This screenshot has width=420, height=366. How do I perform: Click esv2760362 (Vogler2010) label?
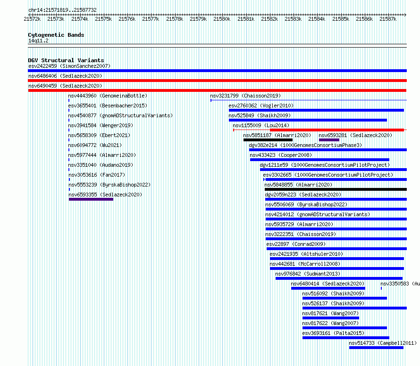(x=261, y=106)
